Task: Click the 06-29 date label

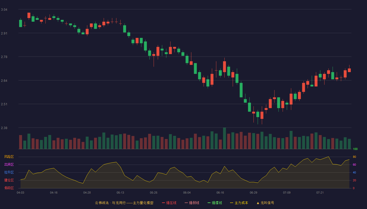Action: [x=253, y=193]
